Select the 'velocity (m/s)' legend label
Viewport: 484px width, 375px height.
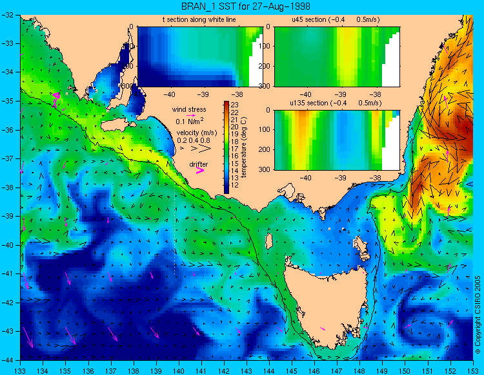197,133
